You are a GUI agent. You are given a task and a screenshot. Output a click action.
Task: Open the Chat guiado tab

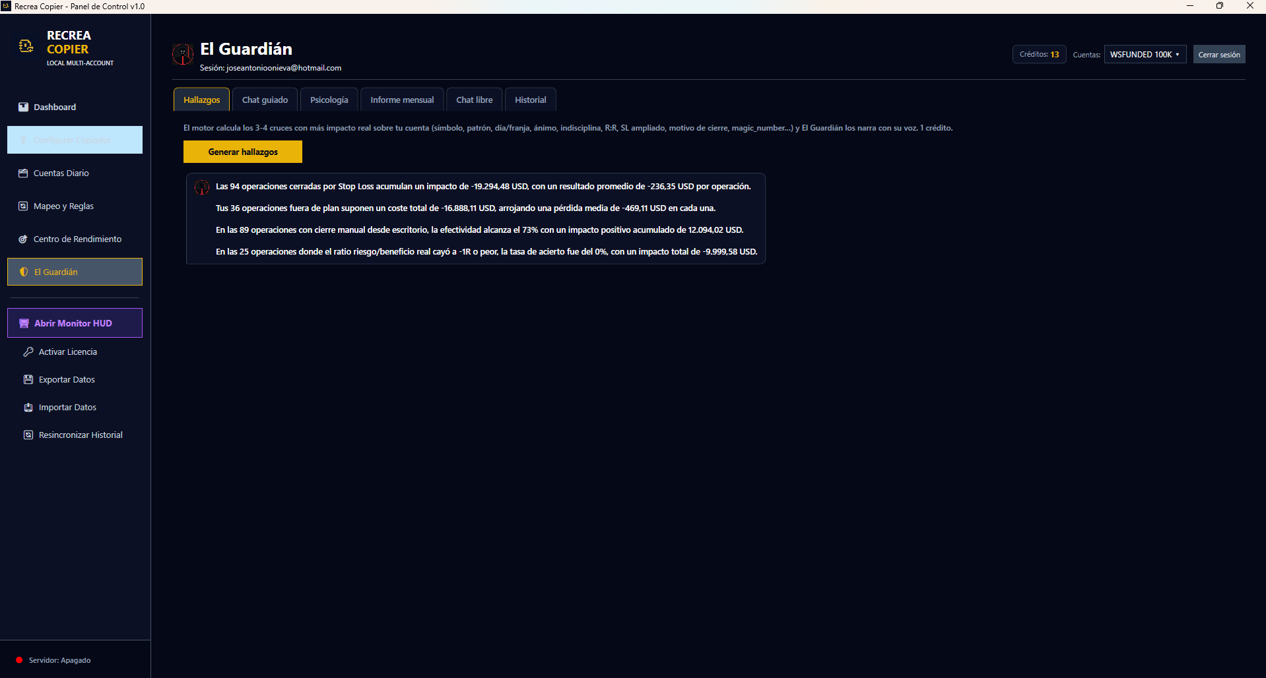(265, 100)
